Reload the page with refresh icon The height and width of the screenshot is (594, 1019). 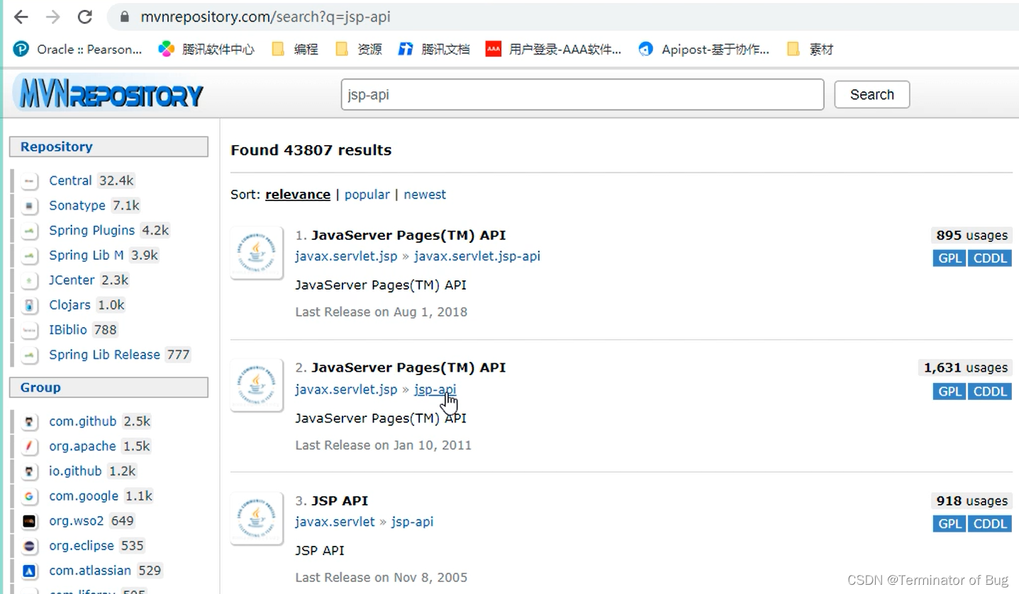[x=84, y=17]
